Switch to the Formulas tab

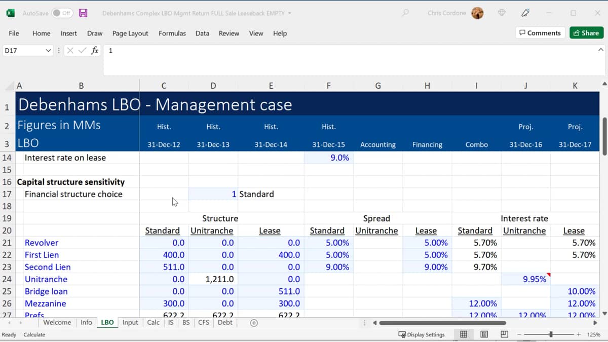(172, 33)
